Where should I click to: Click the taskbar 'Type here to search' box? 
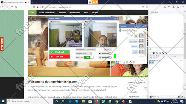[x=30, y=101]
